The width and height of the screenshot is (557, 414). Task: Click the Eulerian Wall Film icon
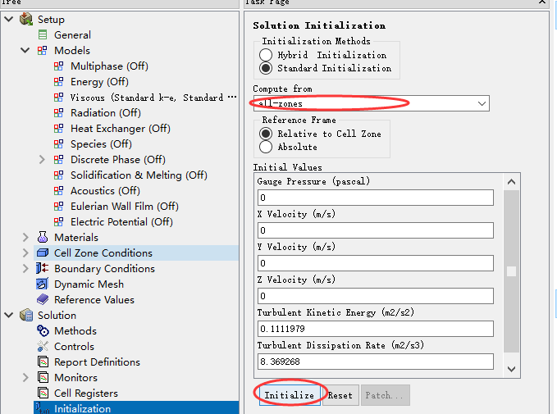point(58,207)
